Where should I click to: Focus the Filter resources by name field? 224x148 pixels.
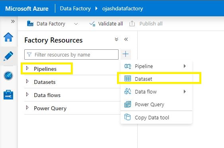pyautogui.click(x=72, y=55)
